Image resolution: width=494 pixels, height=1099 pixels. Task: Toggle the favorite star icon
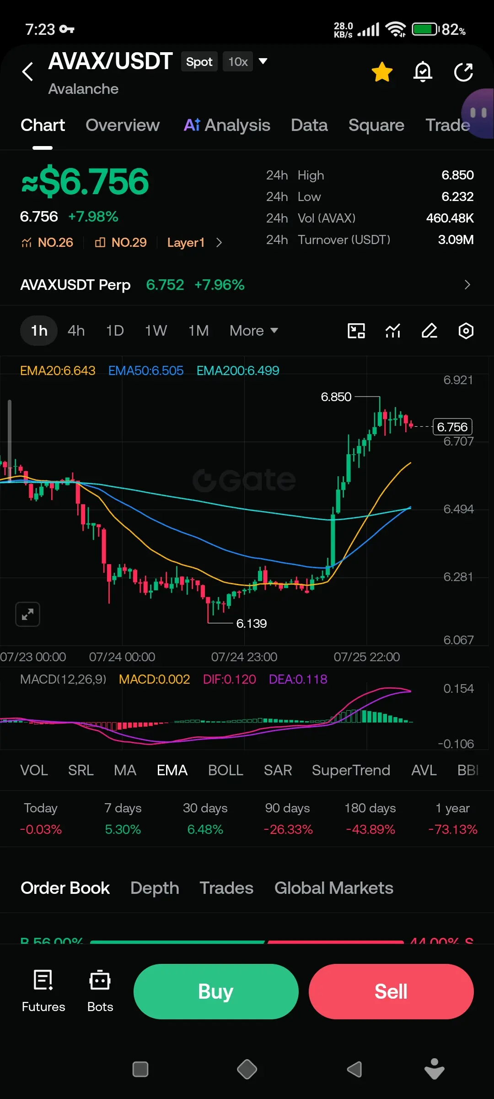pyautogui.click(x=382, y=72)
